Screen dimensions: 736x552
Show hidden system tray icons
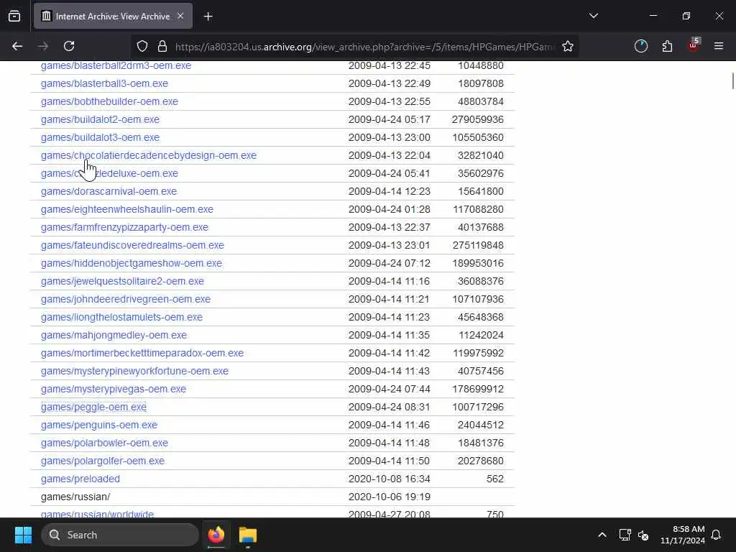tap(602, 535)
